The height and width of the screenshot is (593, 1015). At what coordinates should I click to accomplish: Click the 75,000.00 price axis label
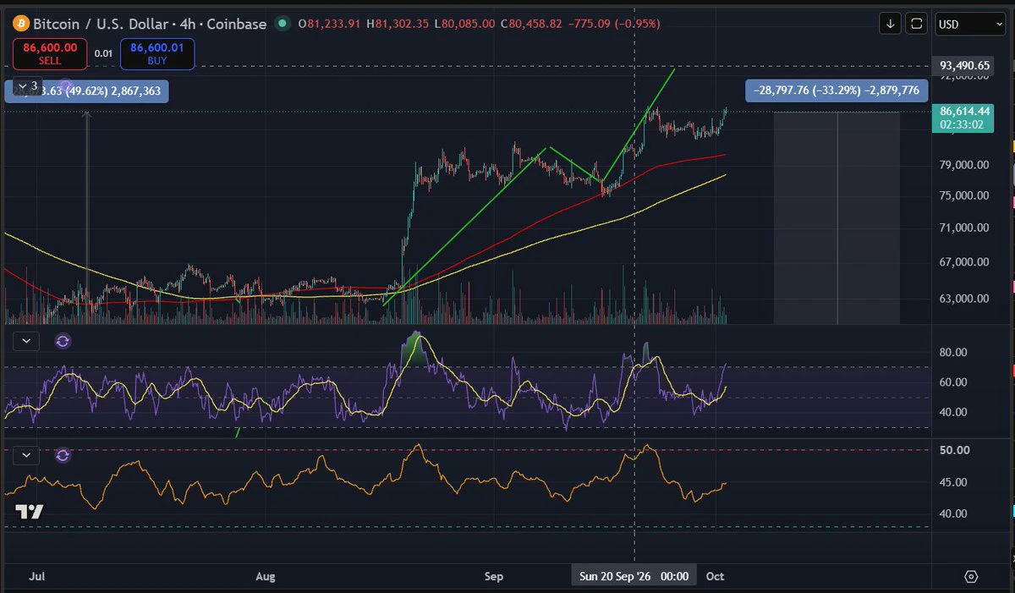point(963,195)
